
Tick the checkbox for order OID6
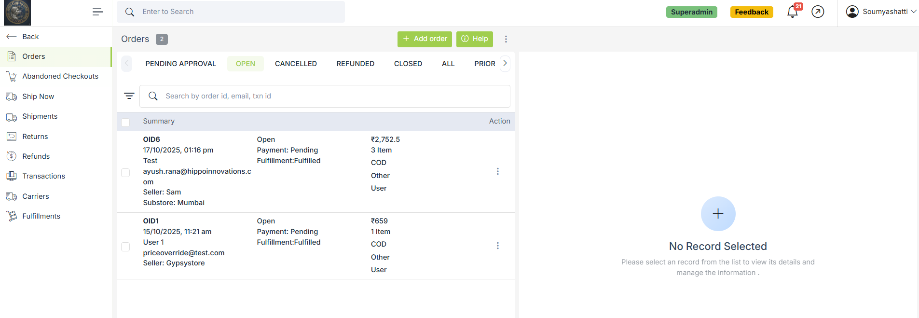(125, 173)
